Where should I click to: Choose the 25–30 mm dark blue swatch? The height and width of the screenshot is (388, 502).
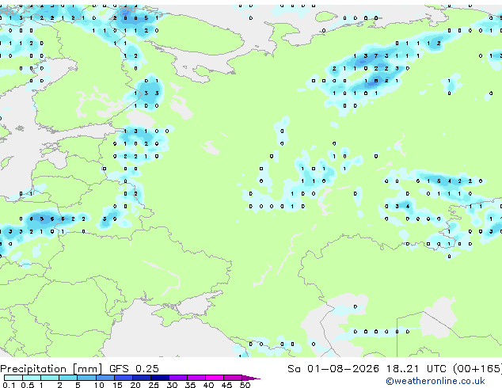(x=159, y=378)
